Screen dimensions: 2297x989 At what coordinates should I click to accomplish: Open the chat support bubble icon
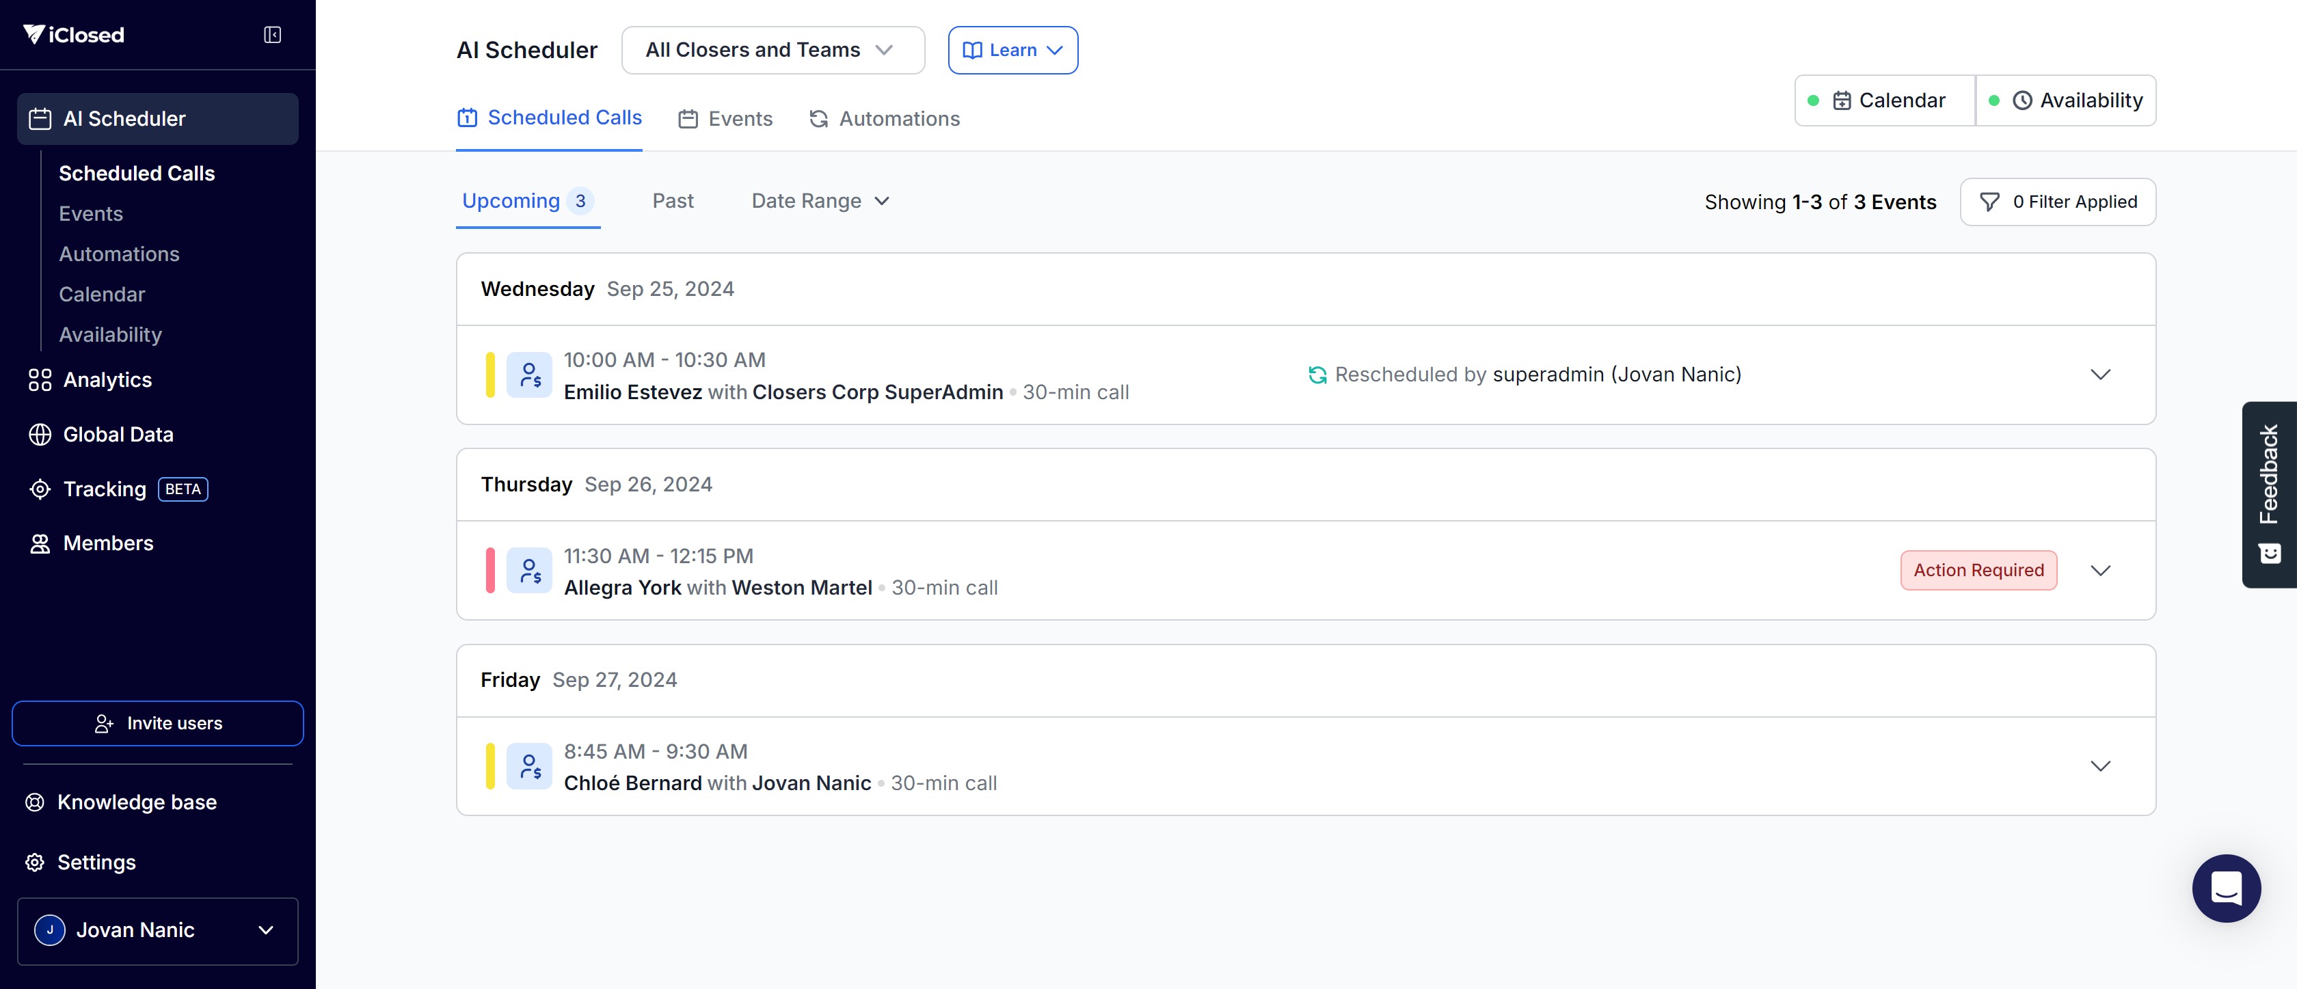coord(2226,889)
